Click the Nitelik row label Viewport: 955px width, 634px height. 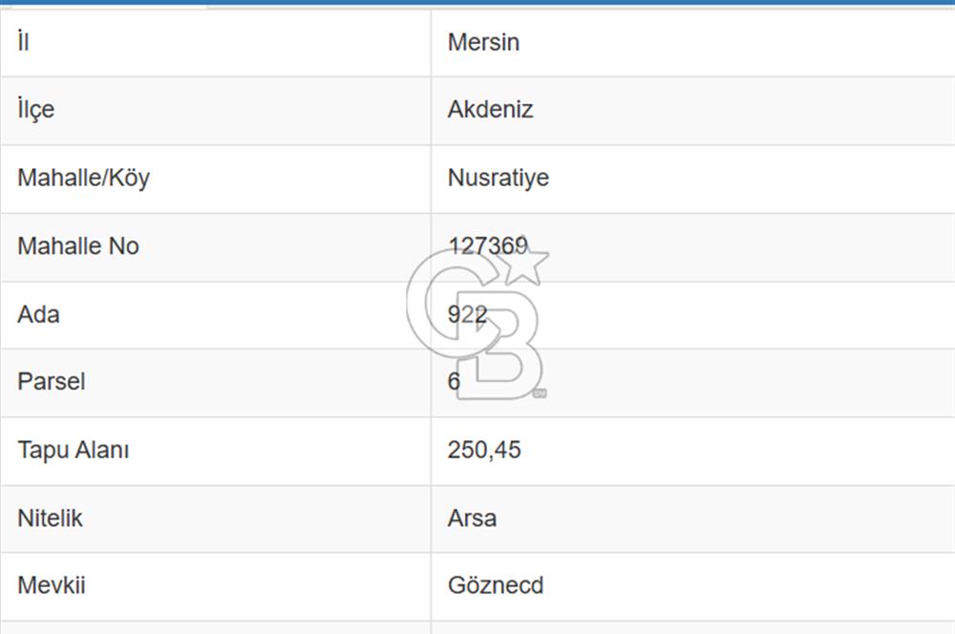pyautogui.click(x=50, y=518)
